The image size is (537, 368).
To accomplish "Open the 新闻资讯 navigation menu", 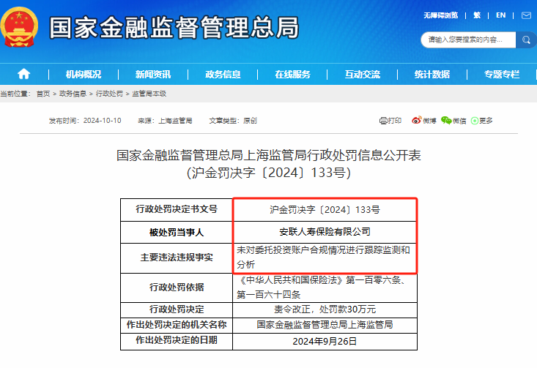I will 152,74.
